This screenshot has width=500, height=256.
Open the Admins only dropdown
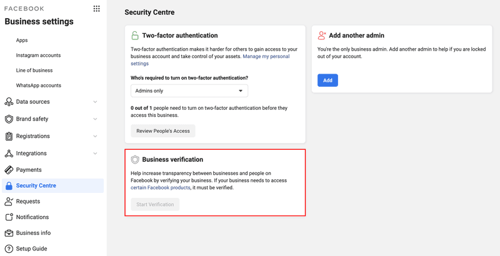click(x=189, y=91)
